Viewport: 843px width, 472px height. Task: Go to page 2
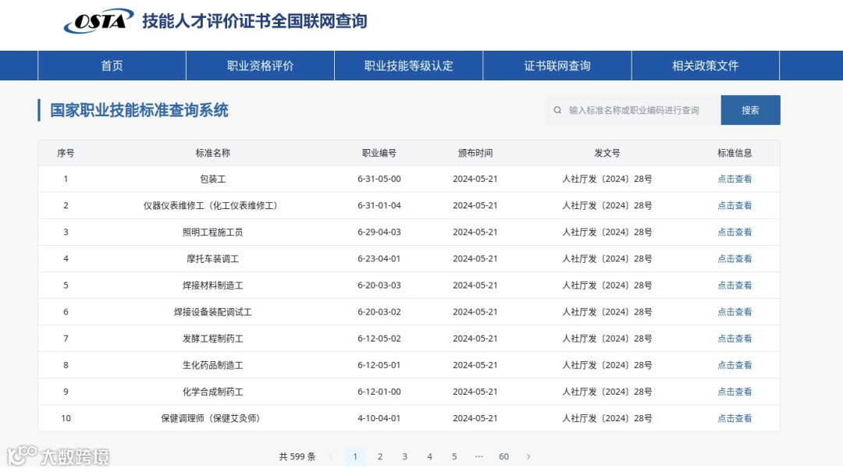(380, 456)
